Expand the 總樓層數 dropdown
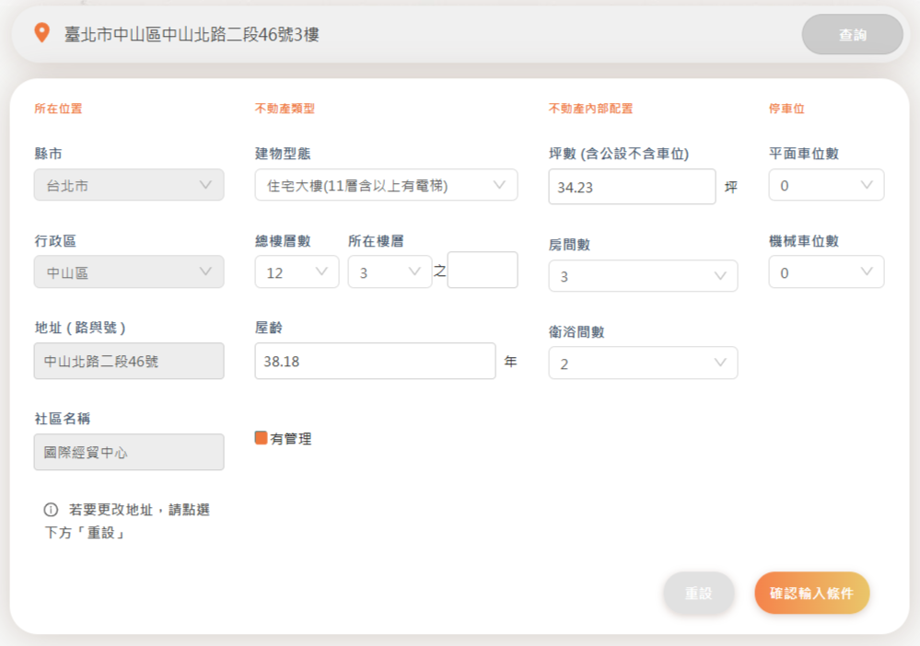The width and height of the screenshot is (920, 646). click(x=297, y=272)
